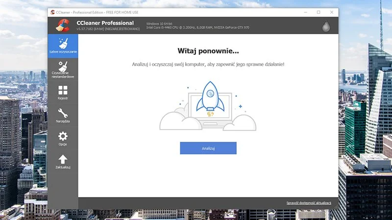
Task: Open the Opcje gear settings
Action: point(63,138)
